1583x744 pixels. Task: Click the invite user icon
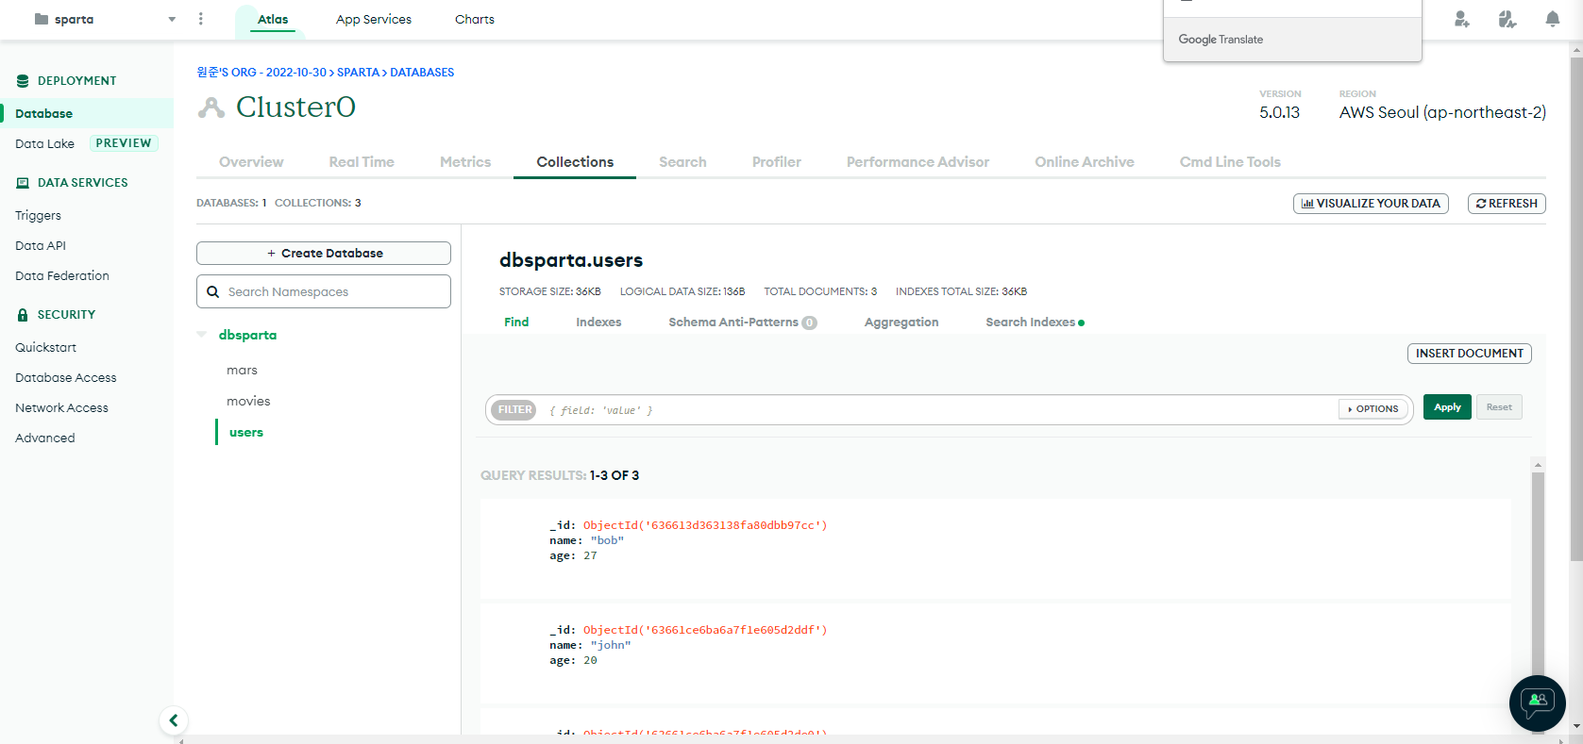(x=1461, y=19)
